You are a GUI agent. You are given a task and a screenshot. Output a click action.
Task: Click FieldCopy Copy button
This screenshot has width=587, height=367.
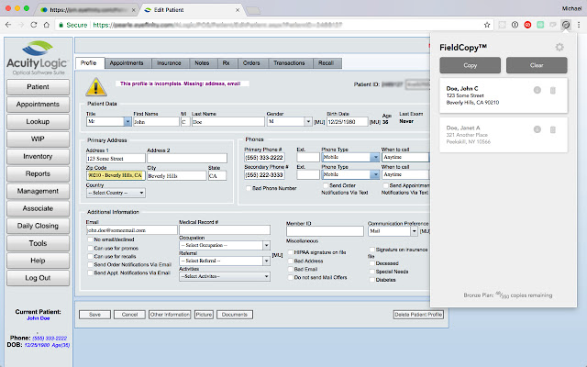point(470,65)
